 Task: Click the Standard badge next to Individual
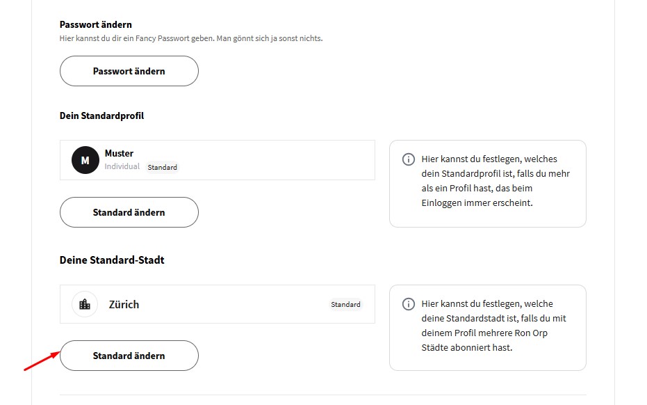point(162,168)
